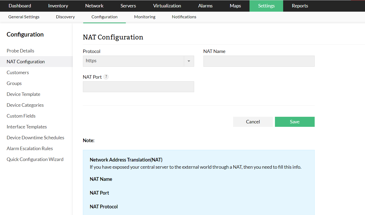Go to the Inventory menu
Image resolution: width=365 pixels, height=215 pixels.
[58, 6]
